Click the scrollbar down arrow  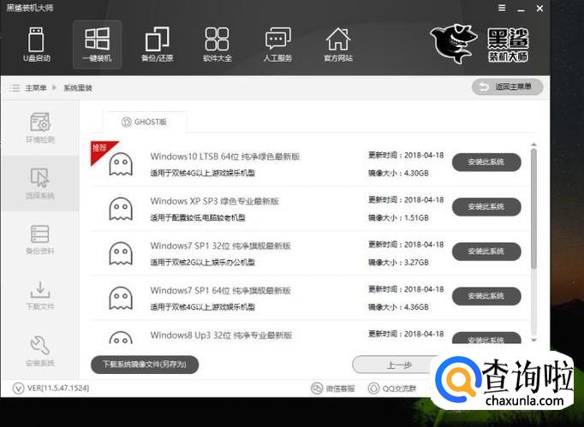tap(533, 340)
